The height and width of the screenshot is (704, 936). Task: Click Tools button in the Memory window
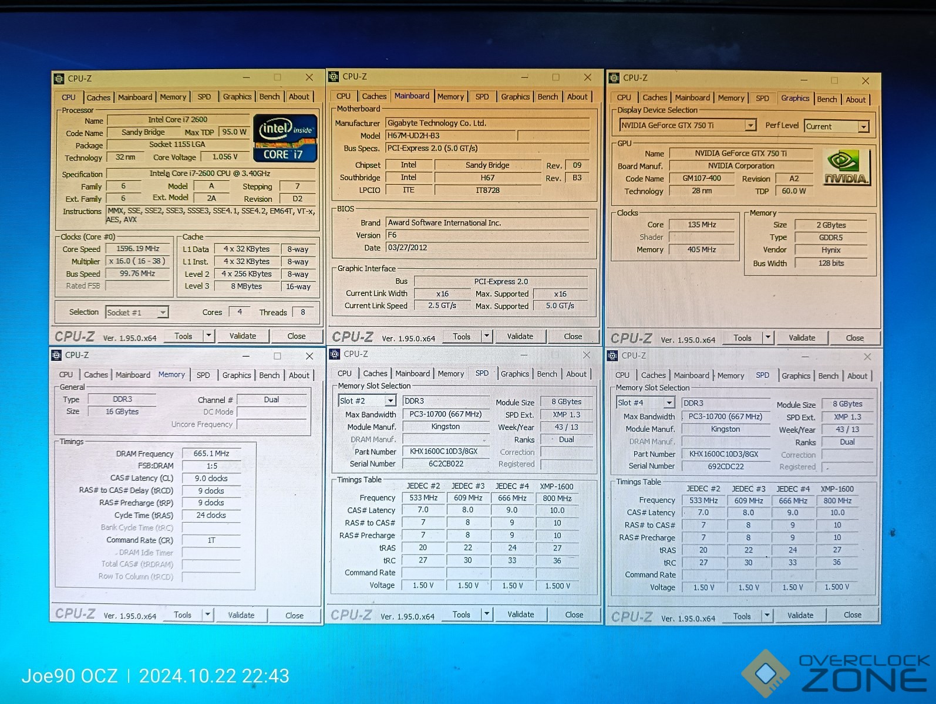(x=183, y=615)
